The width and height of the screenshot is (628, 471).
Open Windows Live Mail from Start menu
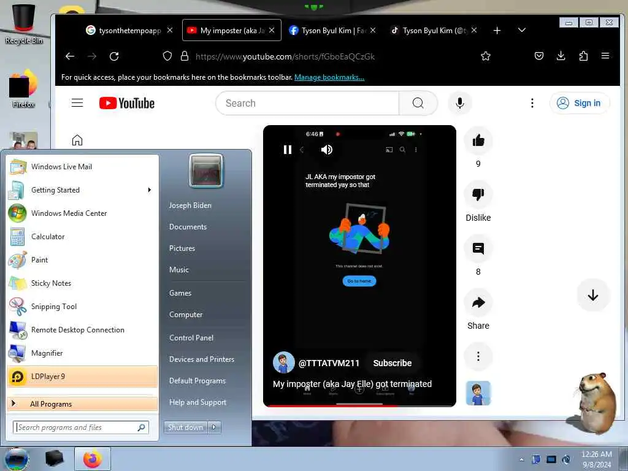click(82, 167)
